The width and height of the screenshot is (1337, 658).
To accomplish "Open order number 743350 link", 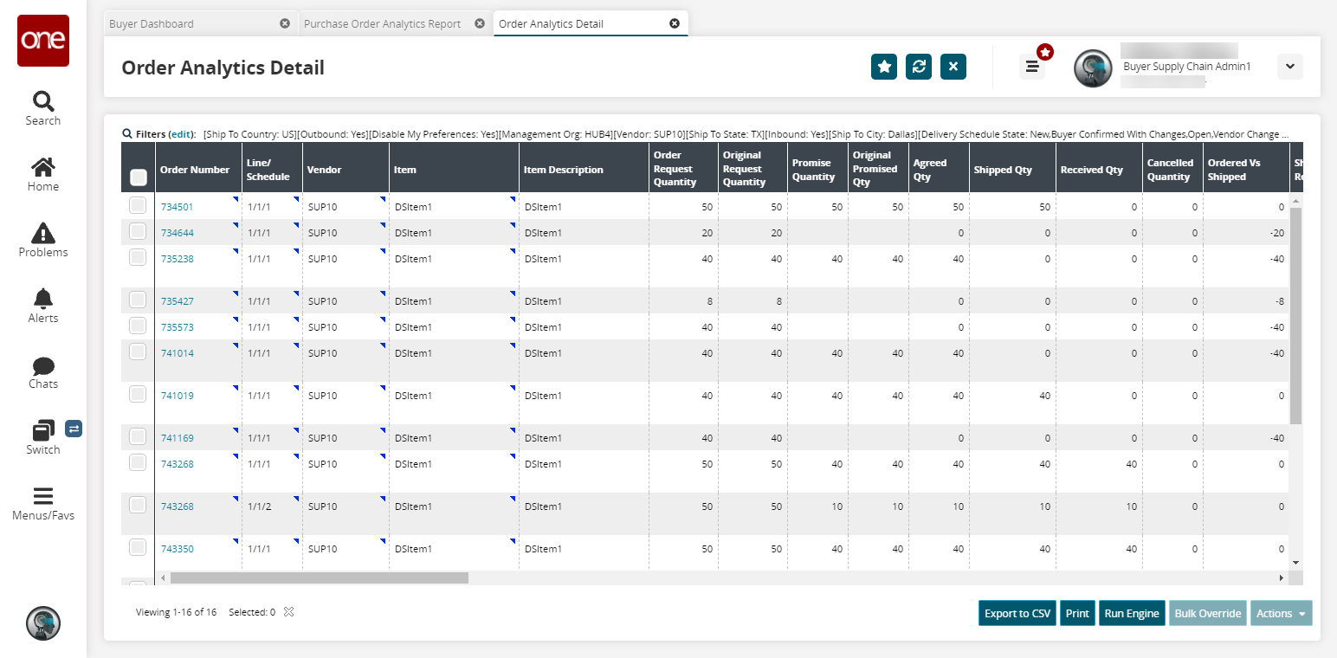I will [x=178, y=549].
